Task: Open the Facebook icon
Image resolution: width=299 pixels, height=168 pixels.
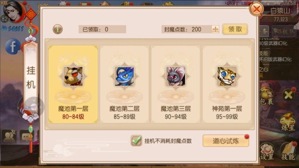Action: [13, 46]
